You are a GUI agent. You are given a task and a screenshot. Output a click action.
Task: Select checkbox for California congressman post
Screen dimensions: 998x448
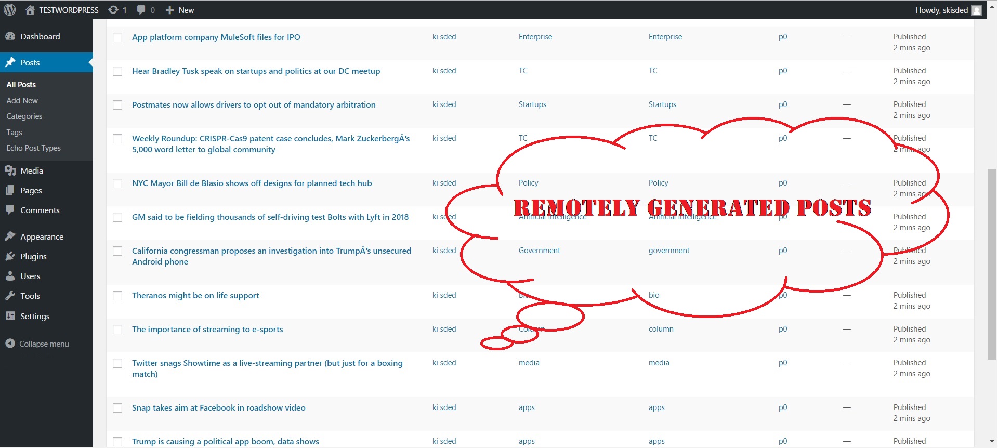tap(117, 251)
